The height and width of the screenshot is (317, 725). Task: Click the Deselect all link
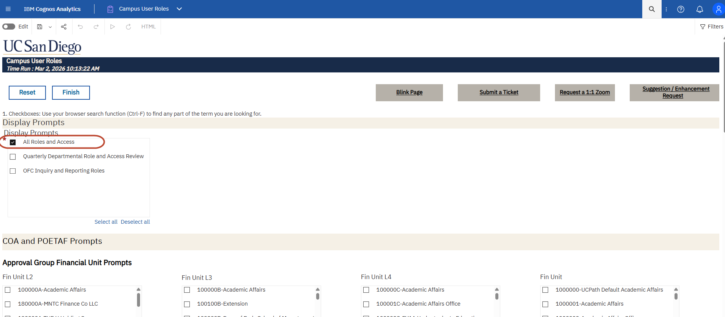[x=135, y=222]
